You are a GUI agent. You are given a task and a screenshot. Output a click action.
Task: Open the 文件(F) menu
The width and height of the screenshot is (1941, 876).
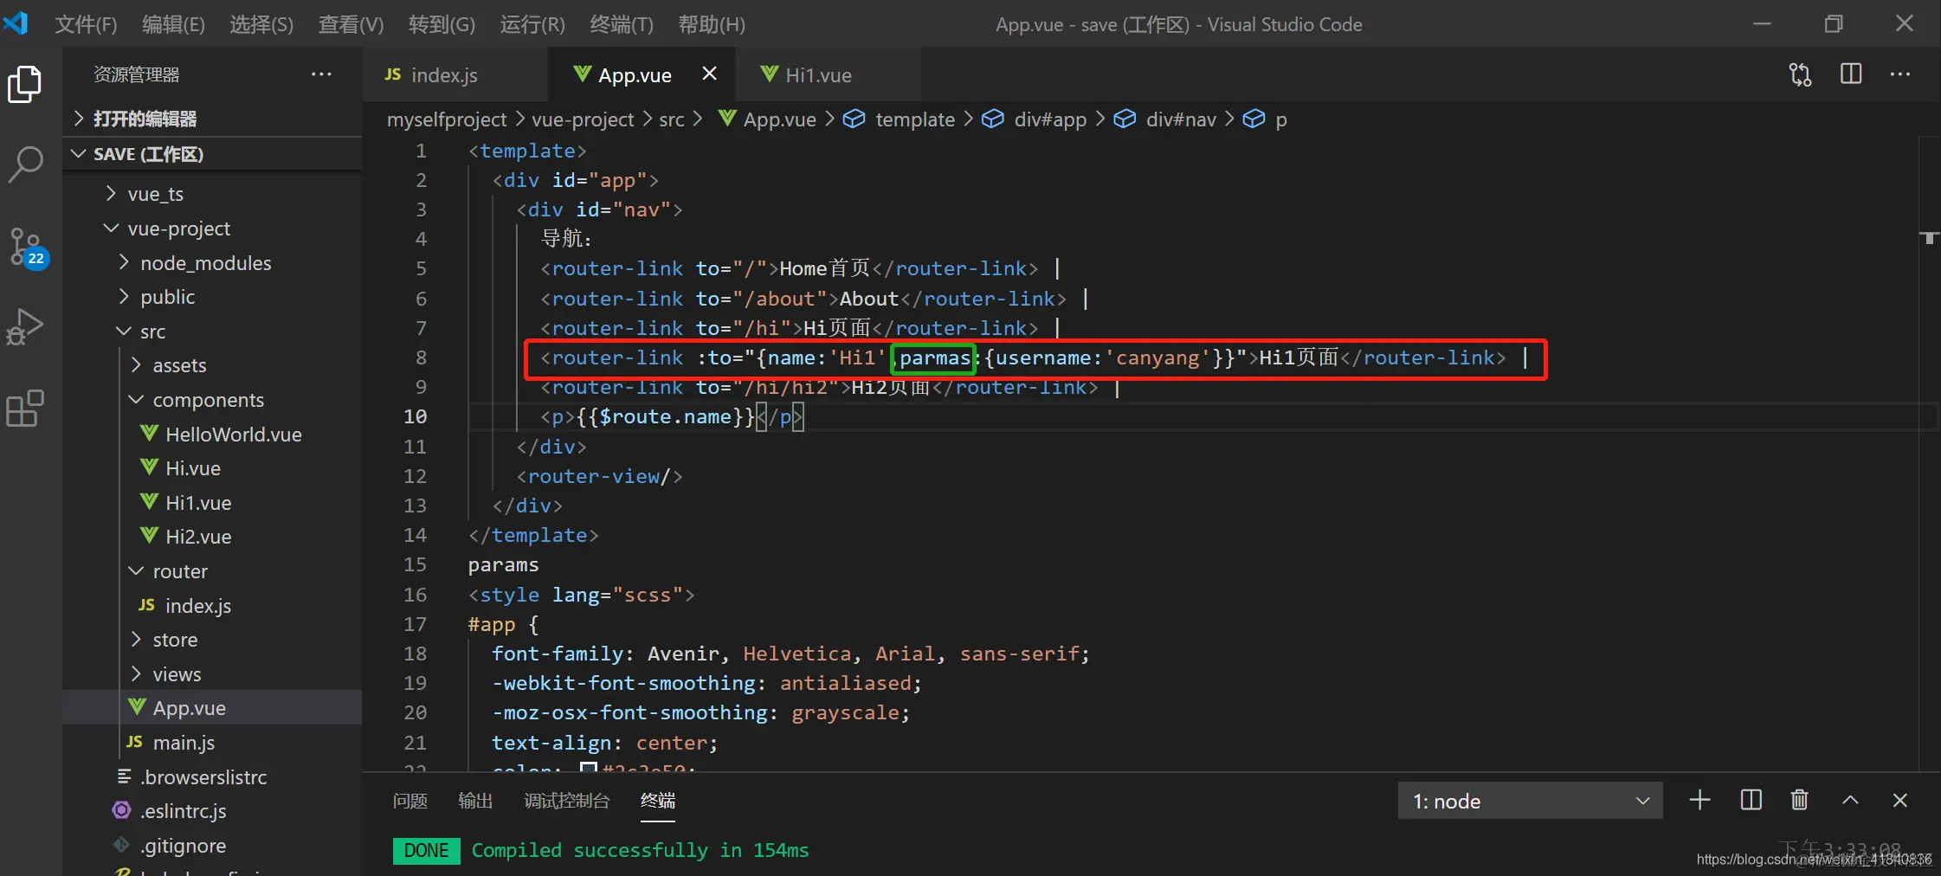(86, 24)
